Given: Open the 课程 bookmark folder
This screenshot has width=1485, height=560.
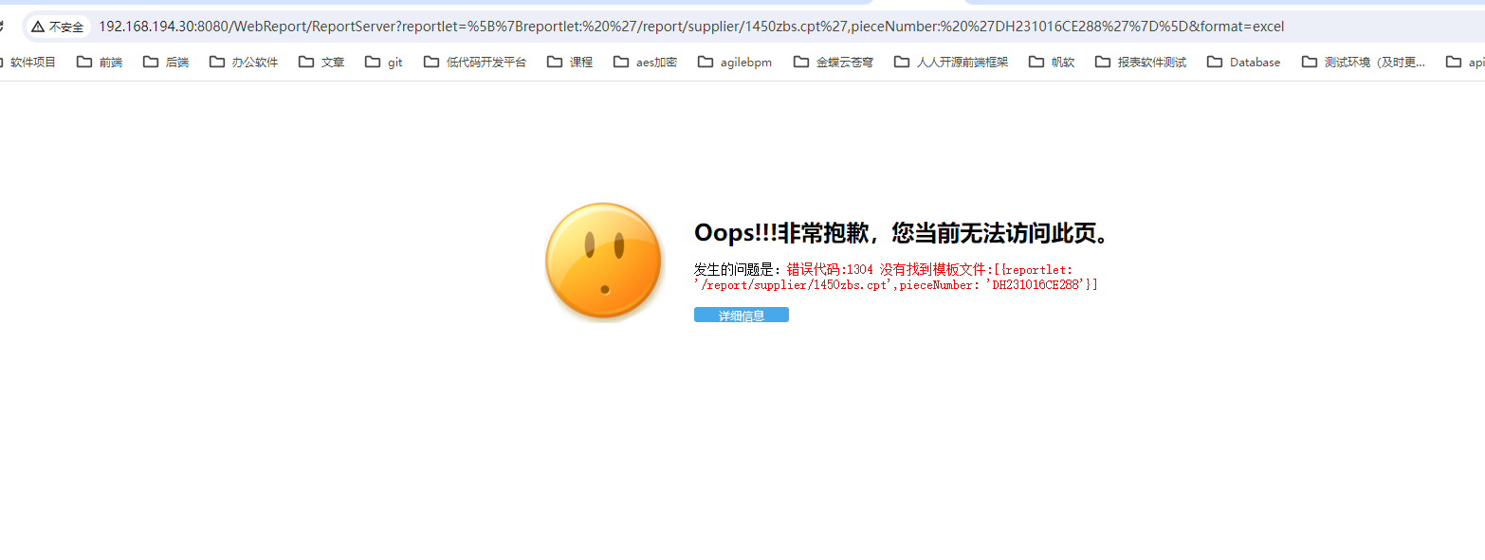Looking at the screenshot, I should pyautogui.click(x=570, y=63).
